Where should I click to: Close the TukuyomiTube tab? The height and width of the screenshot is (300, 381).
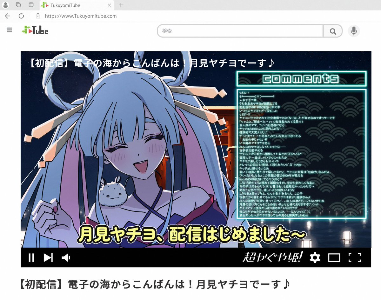pos(110,5)
